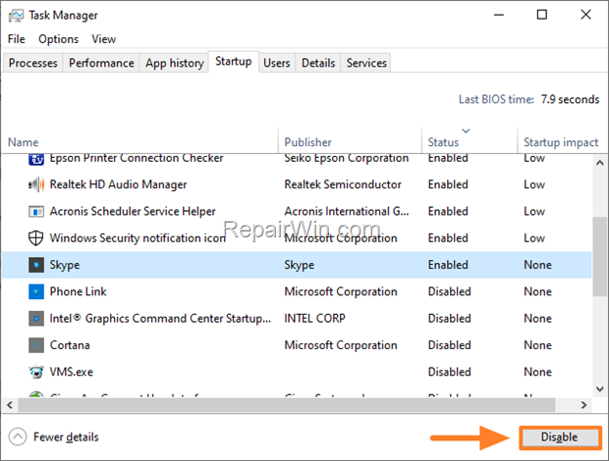Open the File menu
This screenshot has width=609, height=461.
17,39
